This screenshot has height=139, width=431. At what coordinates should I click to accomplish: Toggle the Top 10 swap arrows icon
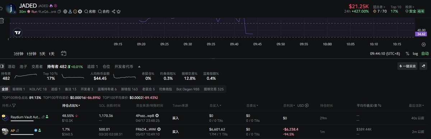(x=56, y=73)
